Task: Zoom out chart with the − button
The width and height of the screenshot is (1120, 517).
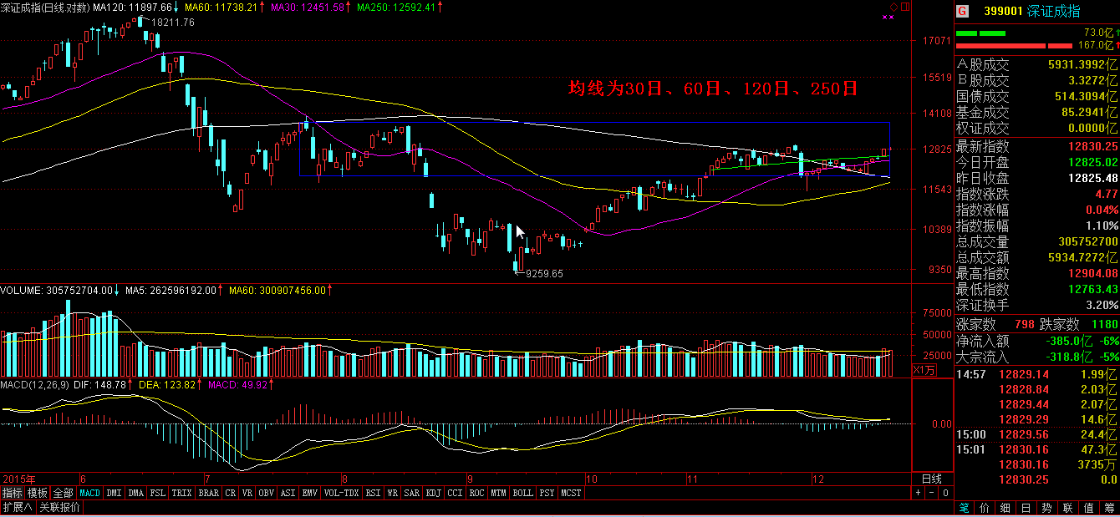Action: (931, 494)
